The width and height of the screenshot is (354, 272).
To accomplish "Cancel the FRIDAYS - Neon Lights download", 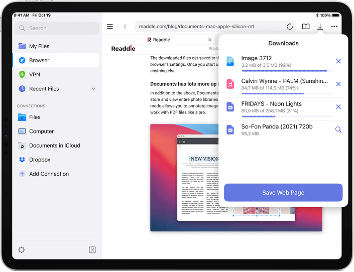I will [338, 107].
